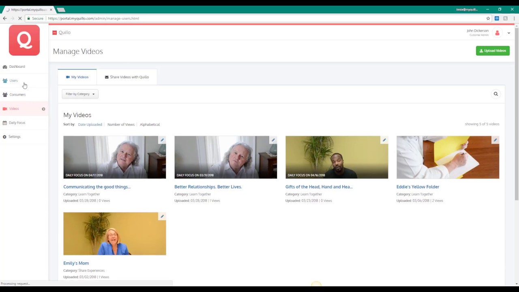Sort videos by Number of Views
Viewport: 519px width, 292px height.
click(121, 125)
